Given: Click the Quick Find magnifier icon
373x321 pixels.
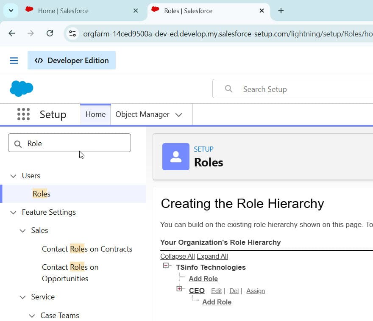Looking at the screenshot, I should tap(18, 144).
